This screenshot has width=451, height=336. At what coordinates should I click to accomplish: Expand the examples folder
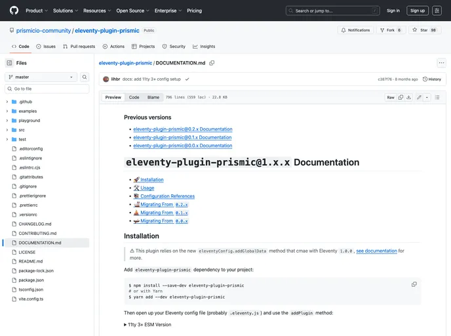coord(7,111)
